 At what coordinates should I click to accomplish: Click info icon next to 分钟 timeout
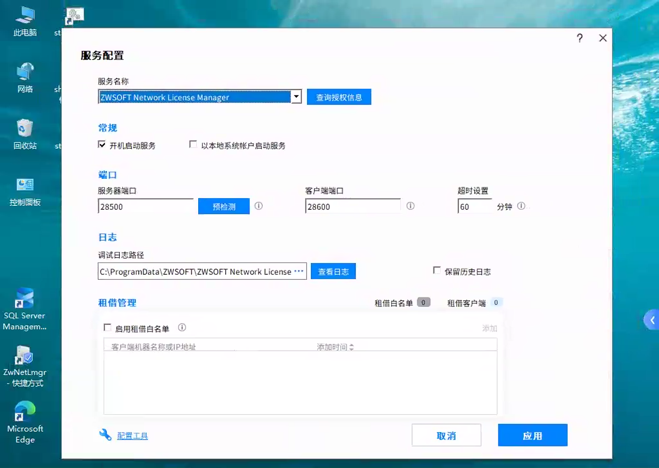click(x=521, y=206)
